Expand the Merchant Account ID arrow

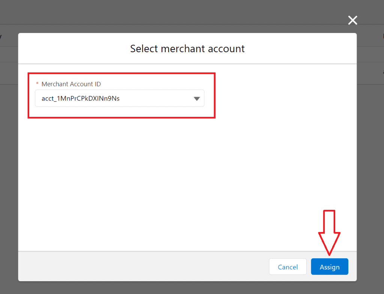196,99
